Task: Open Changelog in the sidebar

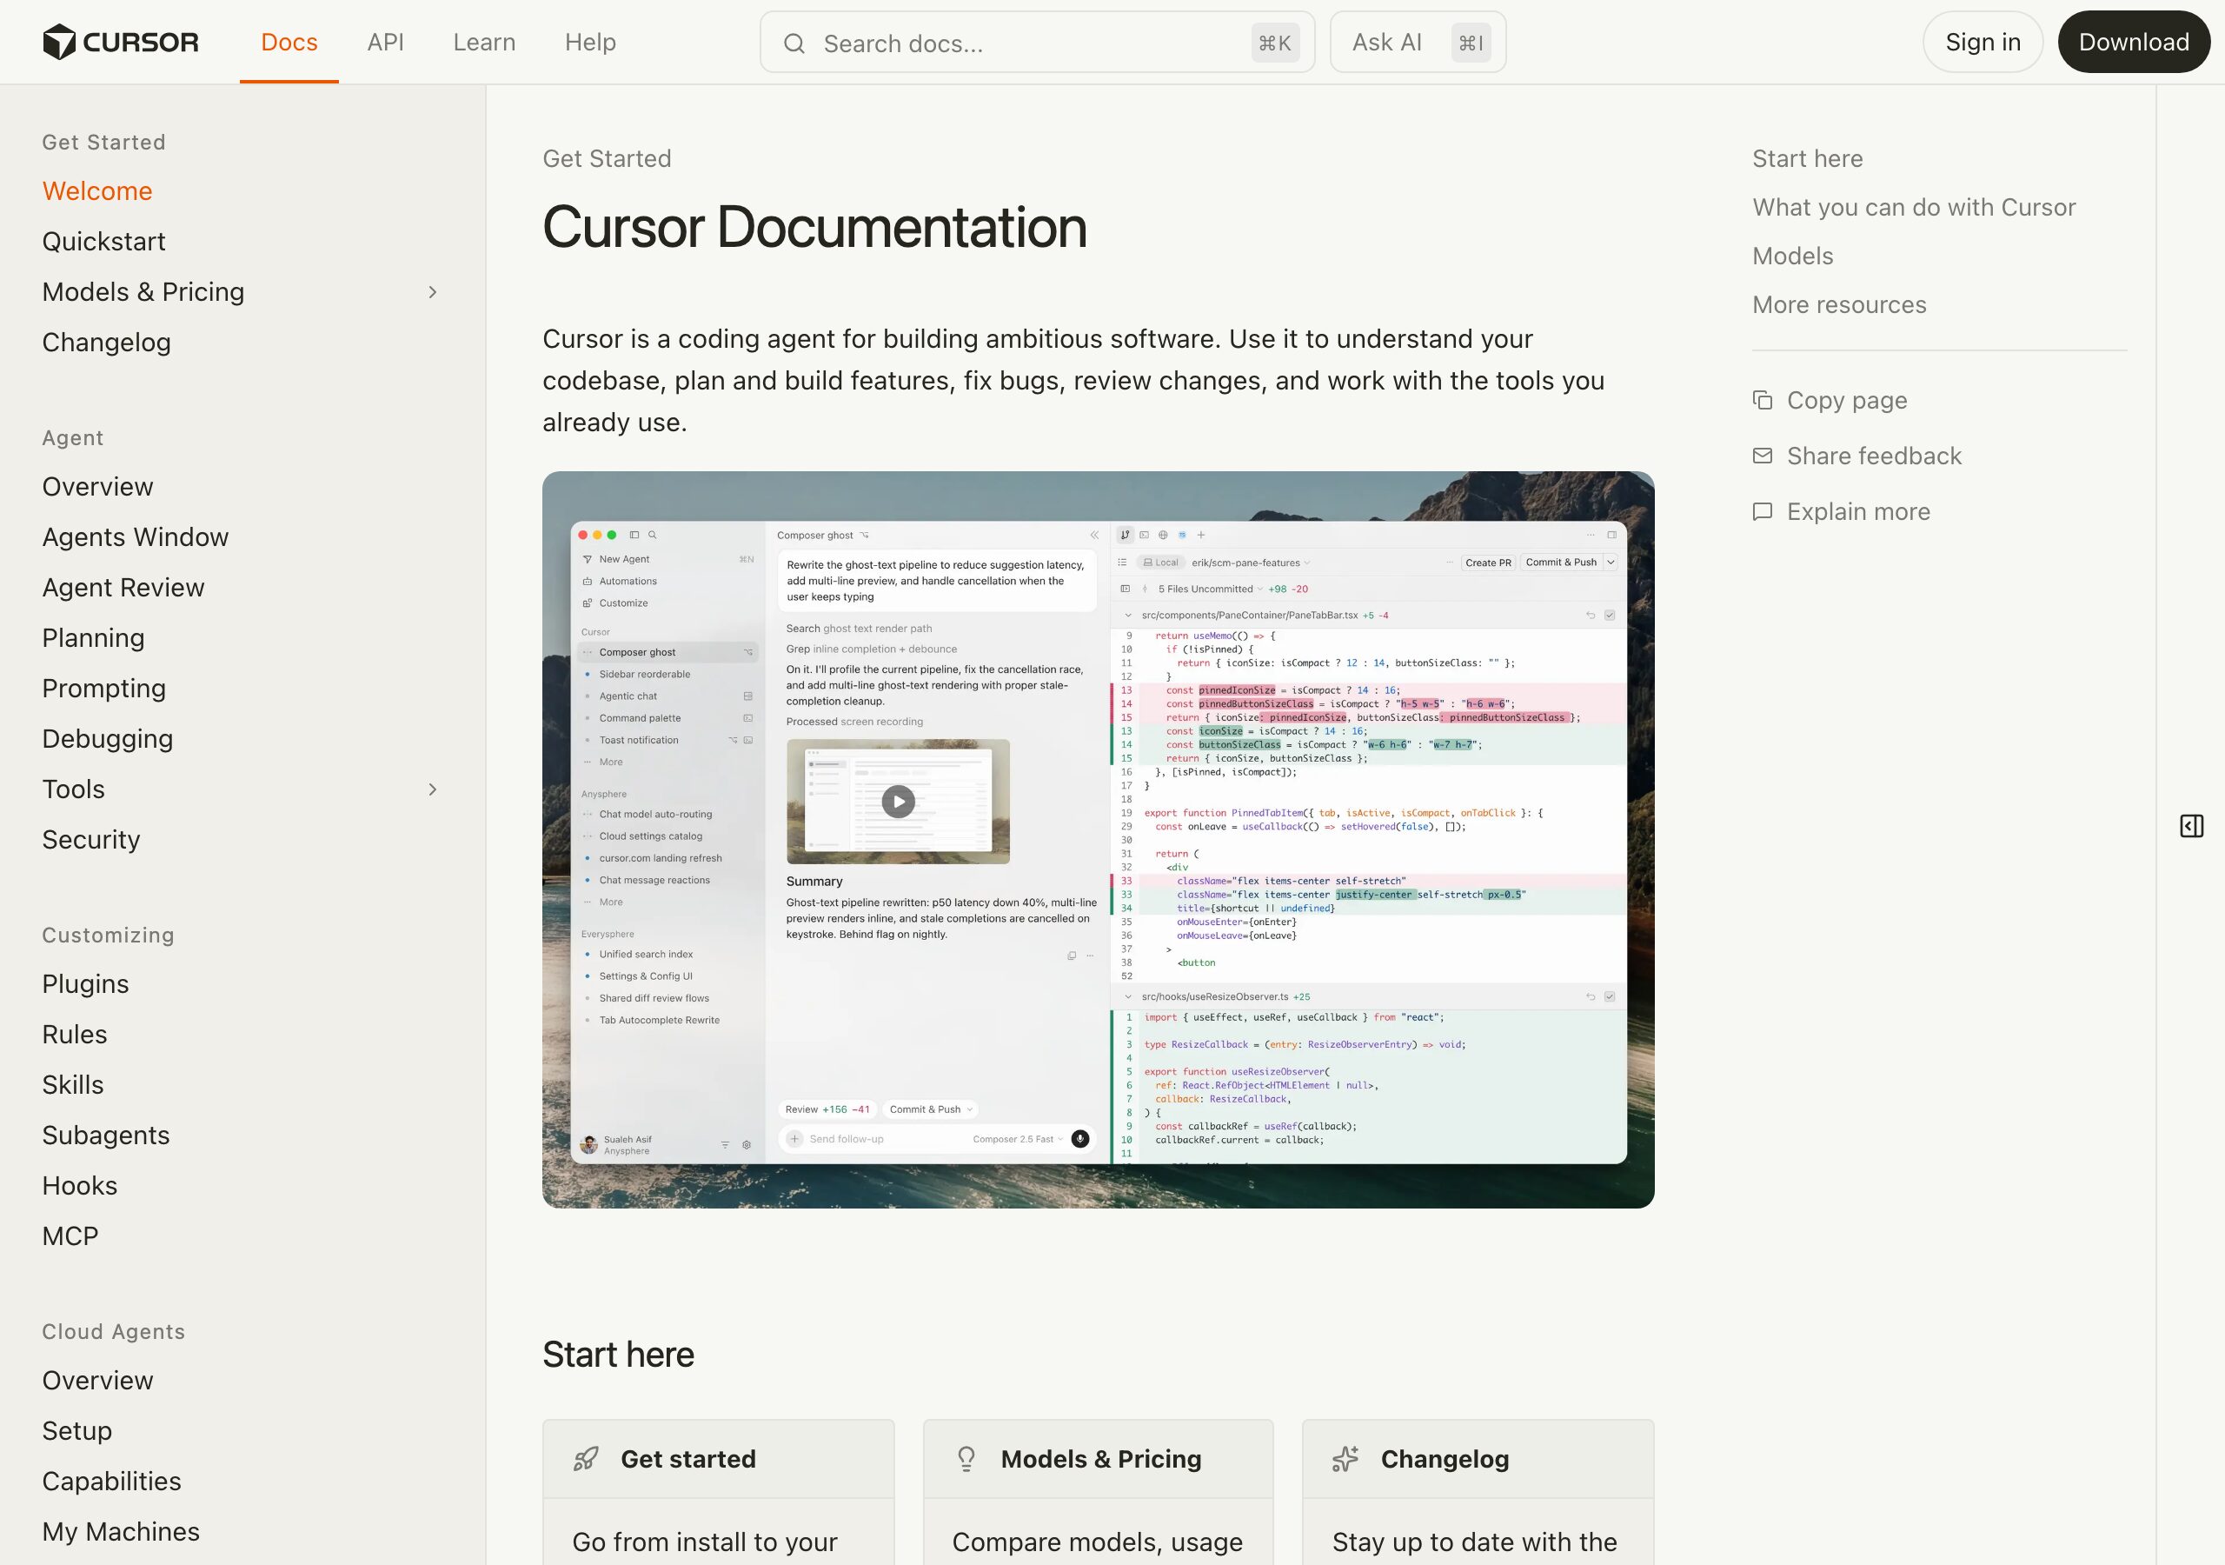Action: (x=107, y=343)
